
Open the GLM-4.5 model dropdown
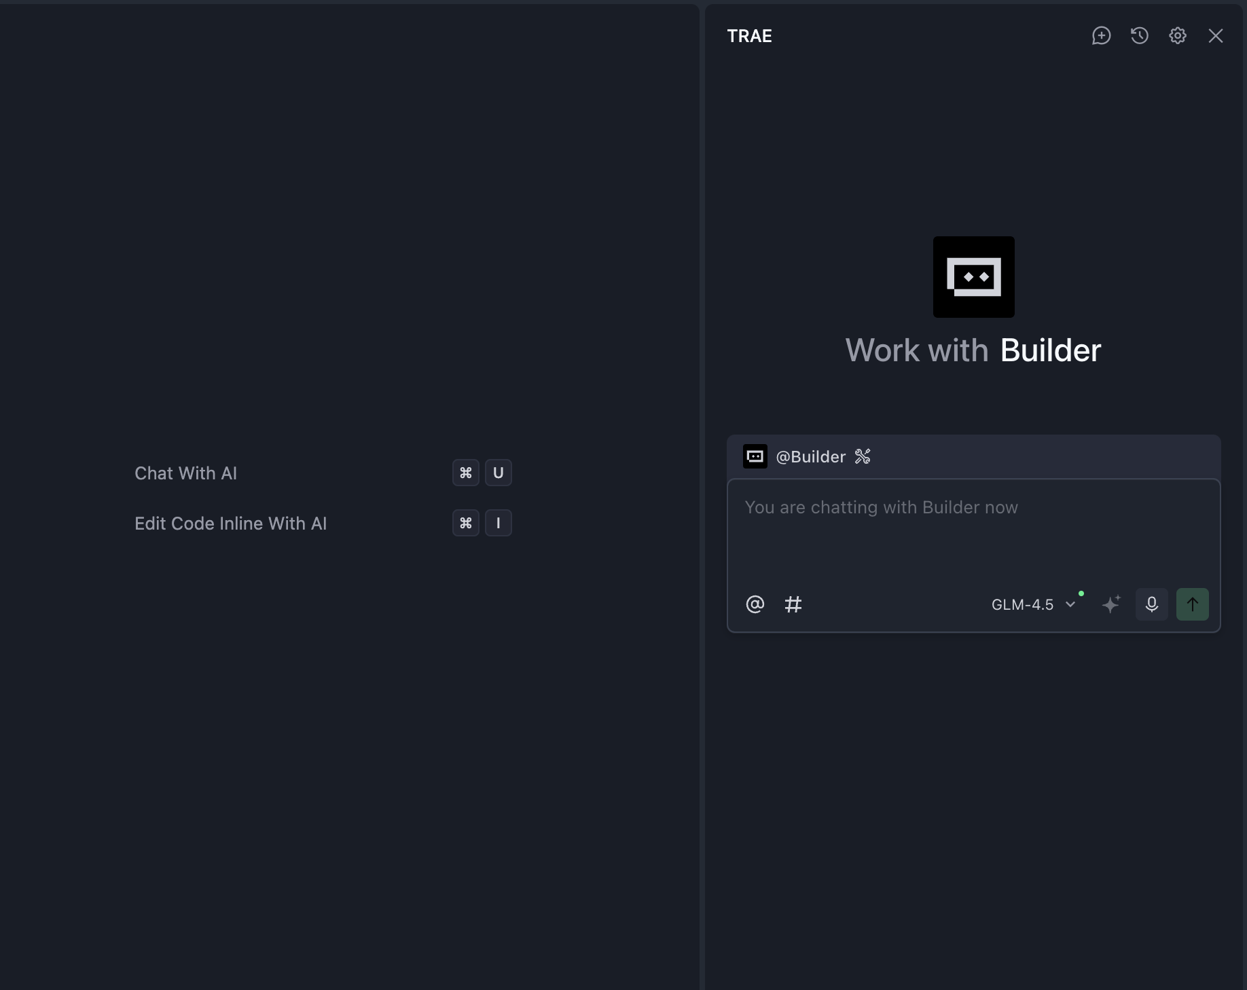1022,604
